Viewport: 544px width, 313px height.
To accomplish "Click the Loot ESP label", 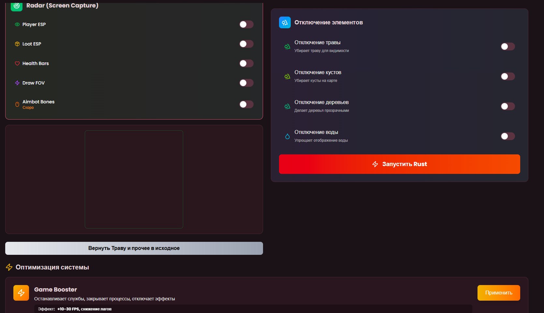I will pyautogui.click(x=32, y=44).
